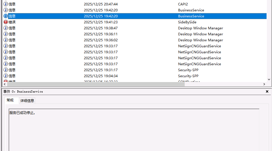Click inside the 服务已成功停止 description box
Viewport: 272px width, 151px height.
tap(134, 128)
